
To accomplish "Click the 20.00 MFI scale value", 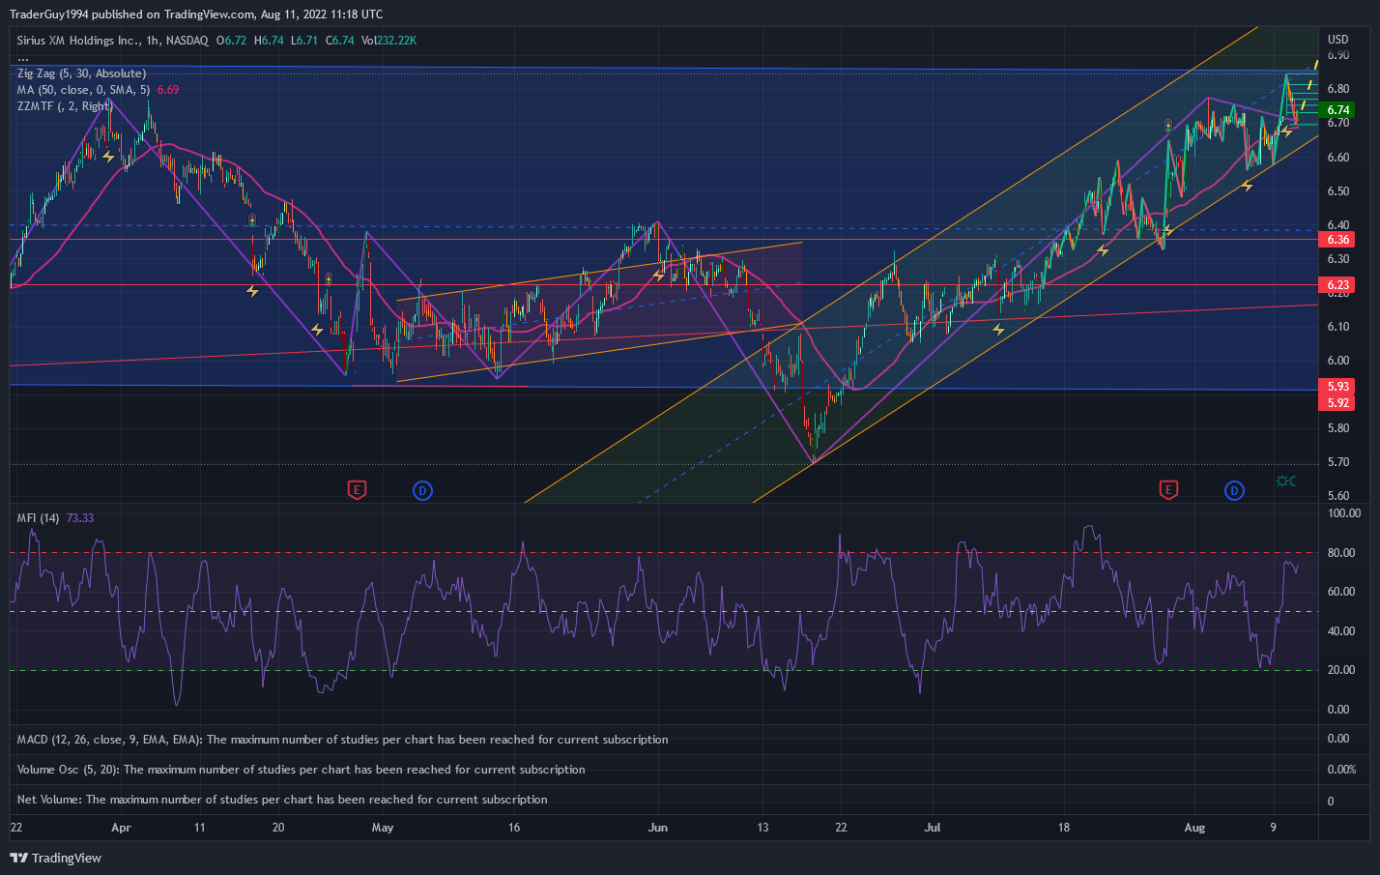I will pos(1341,670).
